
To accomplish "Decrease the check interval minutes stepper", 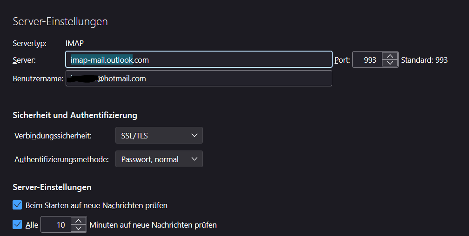I will [79, 228].
